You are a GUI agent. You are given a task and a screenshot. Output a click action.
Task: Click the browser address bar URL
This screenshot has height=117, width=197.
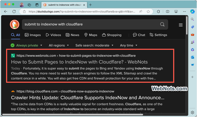click(82, 12)
